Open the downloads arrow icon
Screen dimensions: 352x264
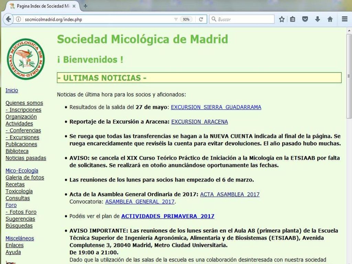coord(317,19)
